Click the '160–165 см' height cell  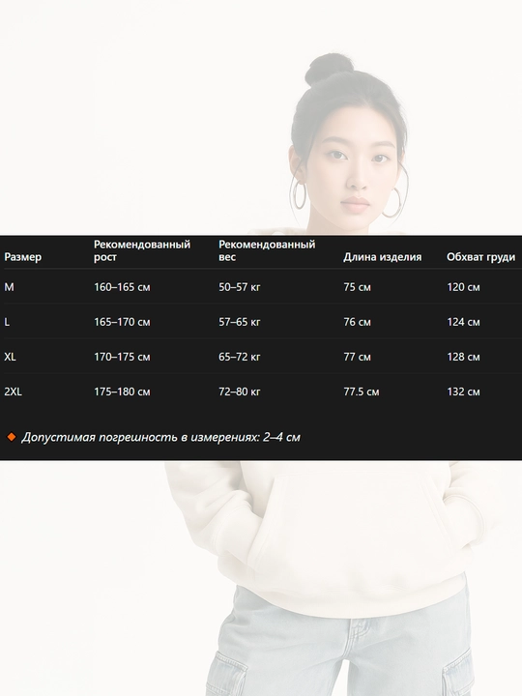point(122,287)
